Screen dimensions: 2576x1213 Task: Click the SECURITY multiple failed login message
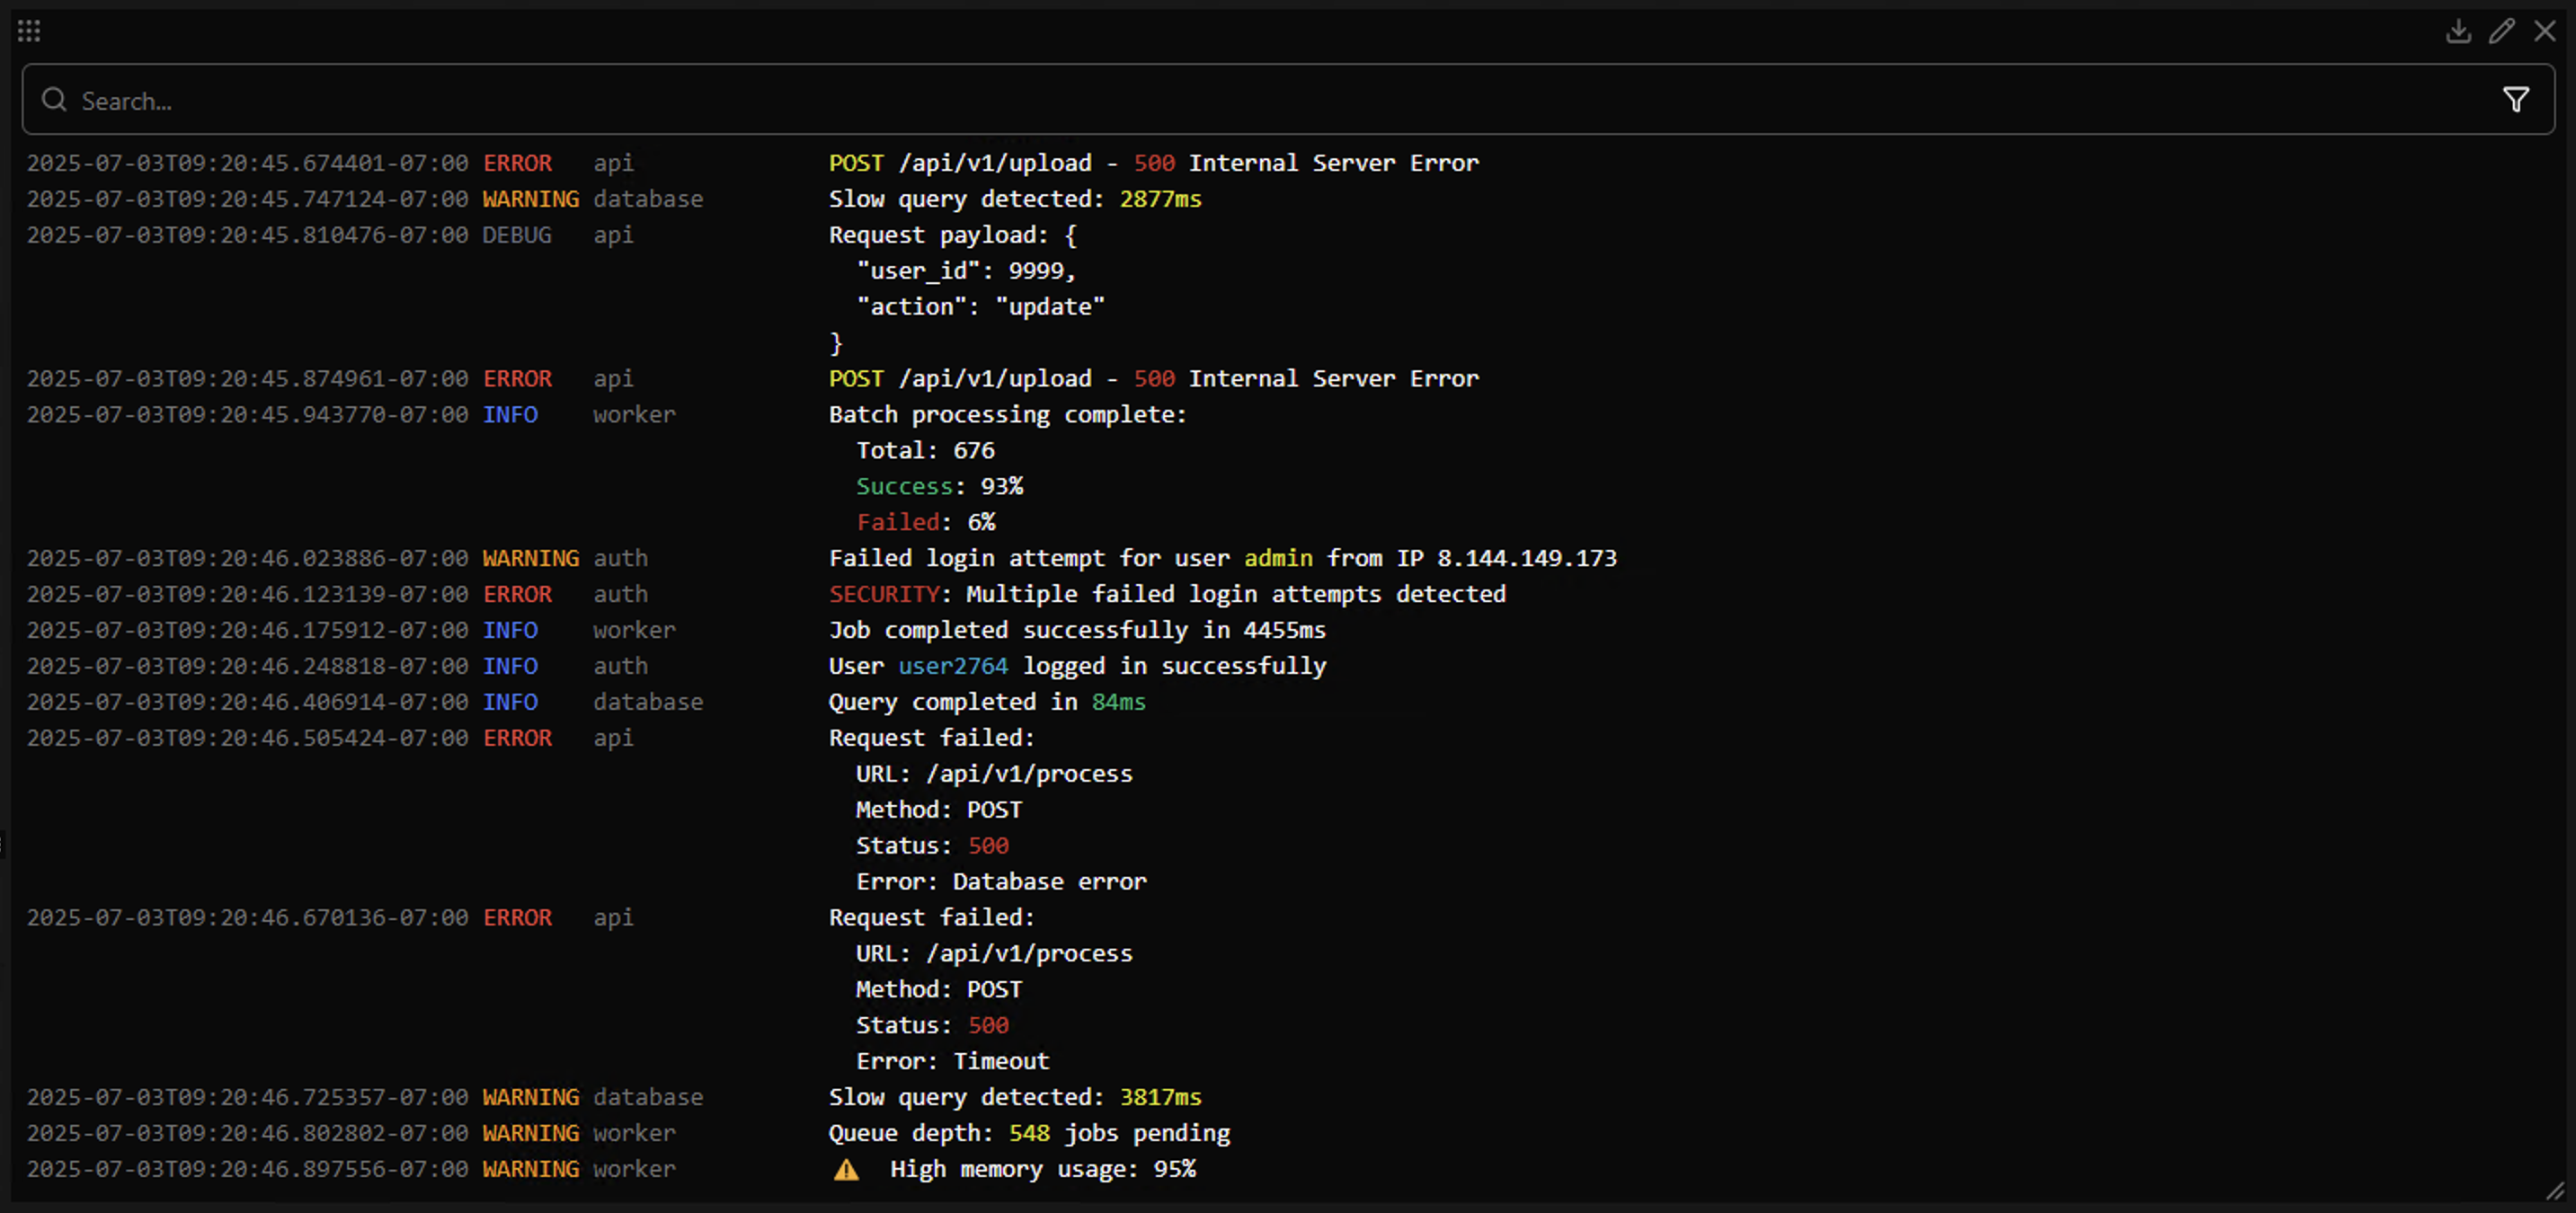tap(1166, 594)
